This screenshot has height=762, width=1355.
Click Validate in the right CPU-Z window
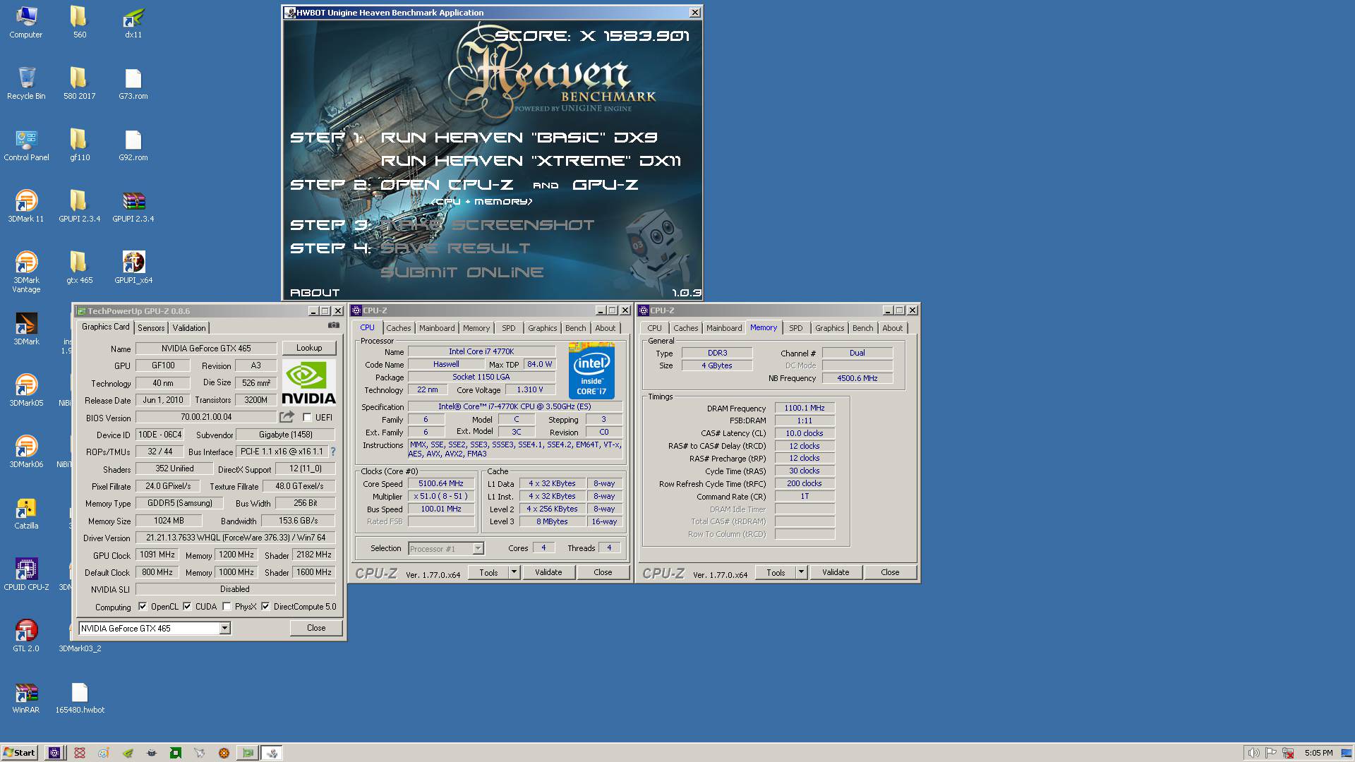(x=836, y=572)
